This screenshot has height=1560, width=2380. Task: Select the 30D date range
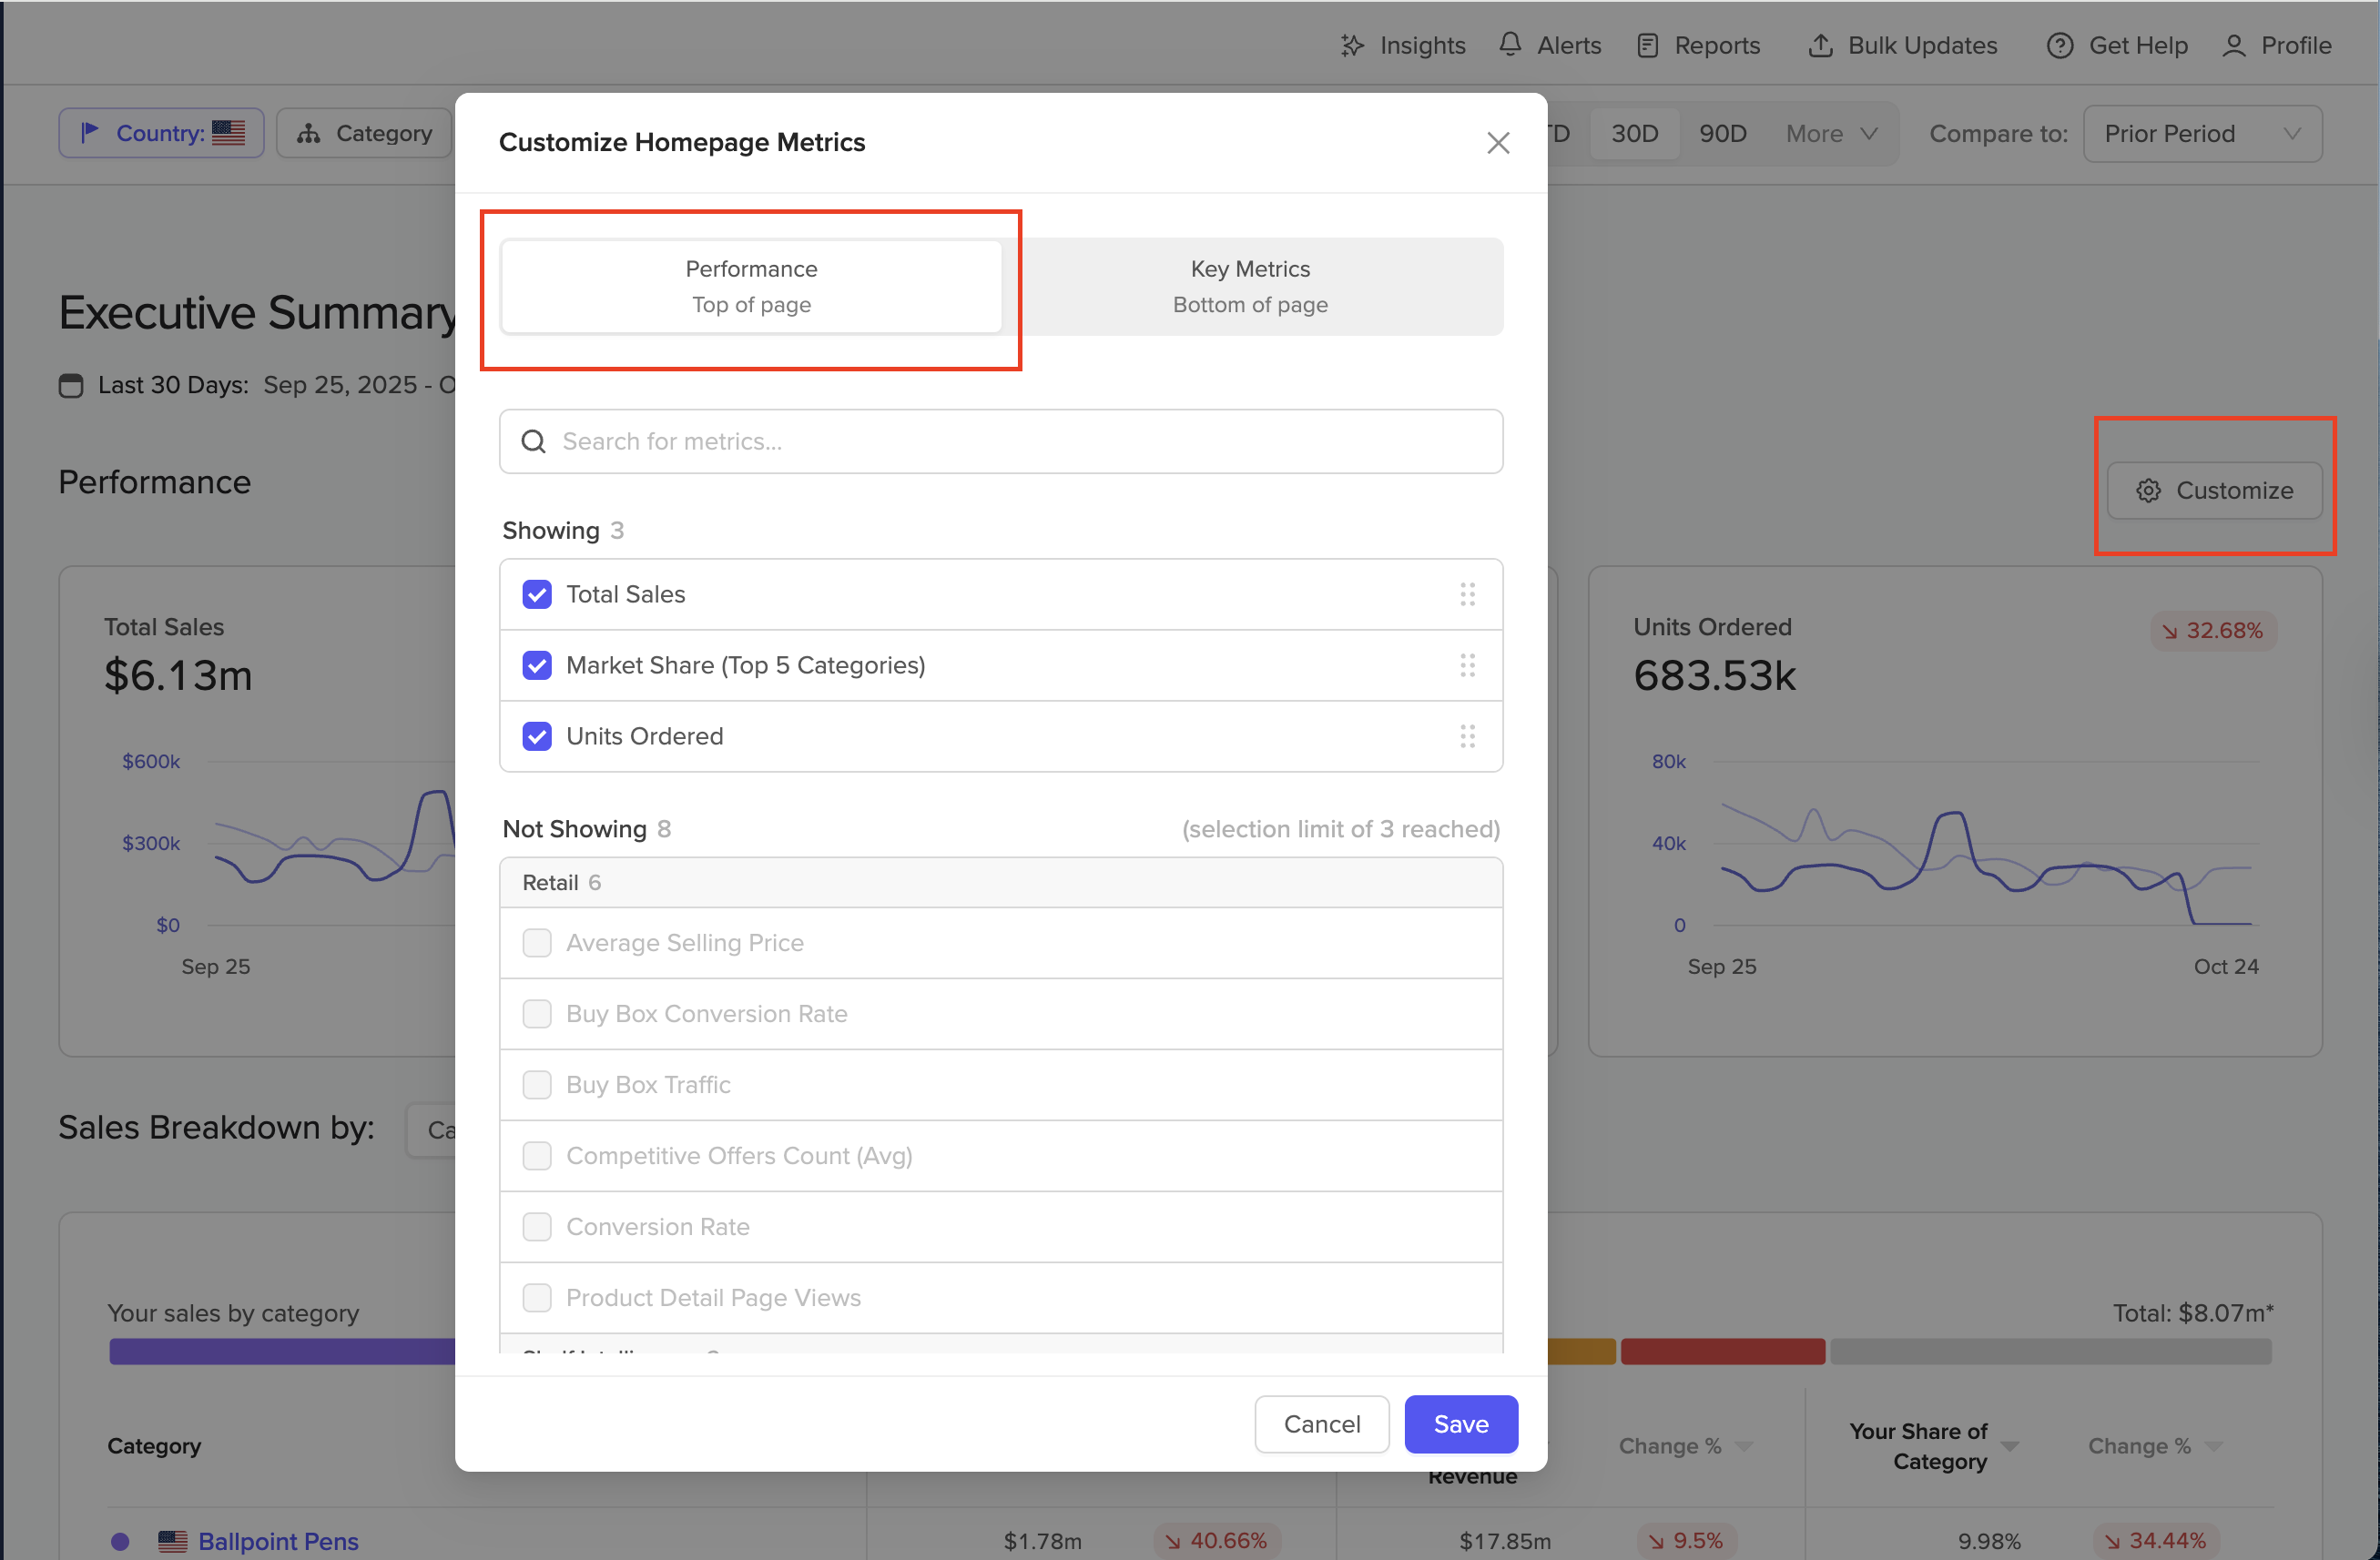pyautogui.click(x=1634, y=133)
